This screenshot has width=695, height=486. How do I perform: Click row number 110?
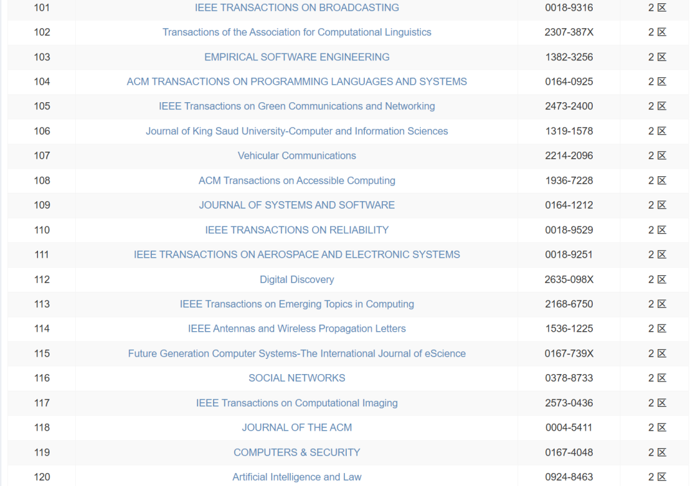coord(42,230)
